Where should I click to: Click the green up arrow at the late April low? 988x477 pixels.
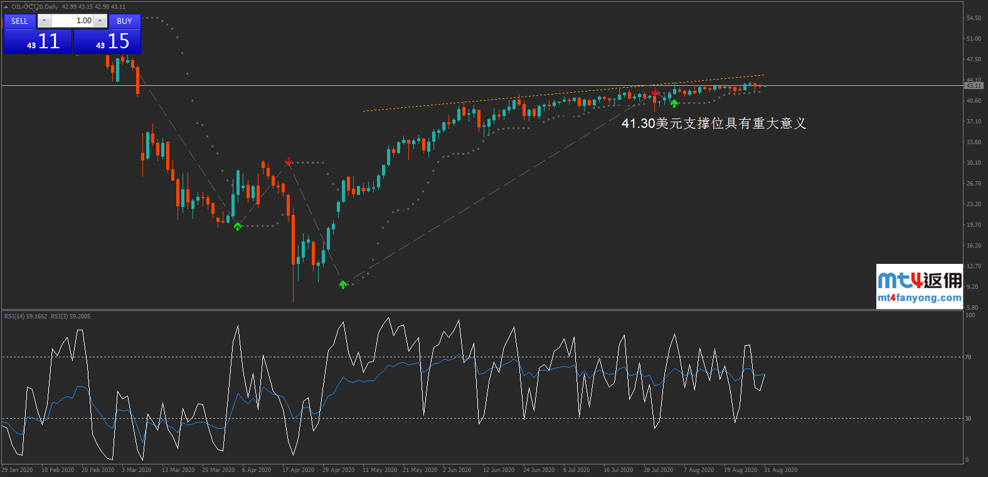[x=343, y=285]
